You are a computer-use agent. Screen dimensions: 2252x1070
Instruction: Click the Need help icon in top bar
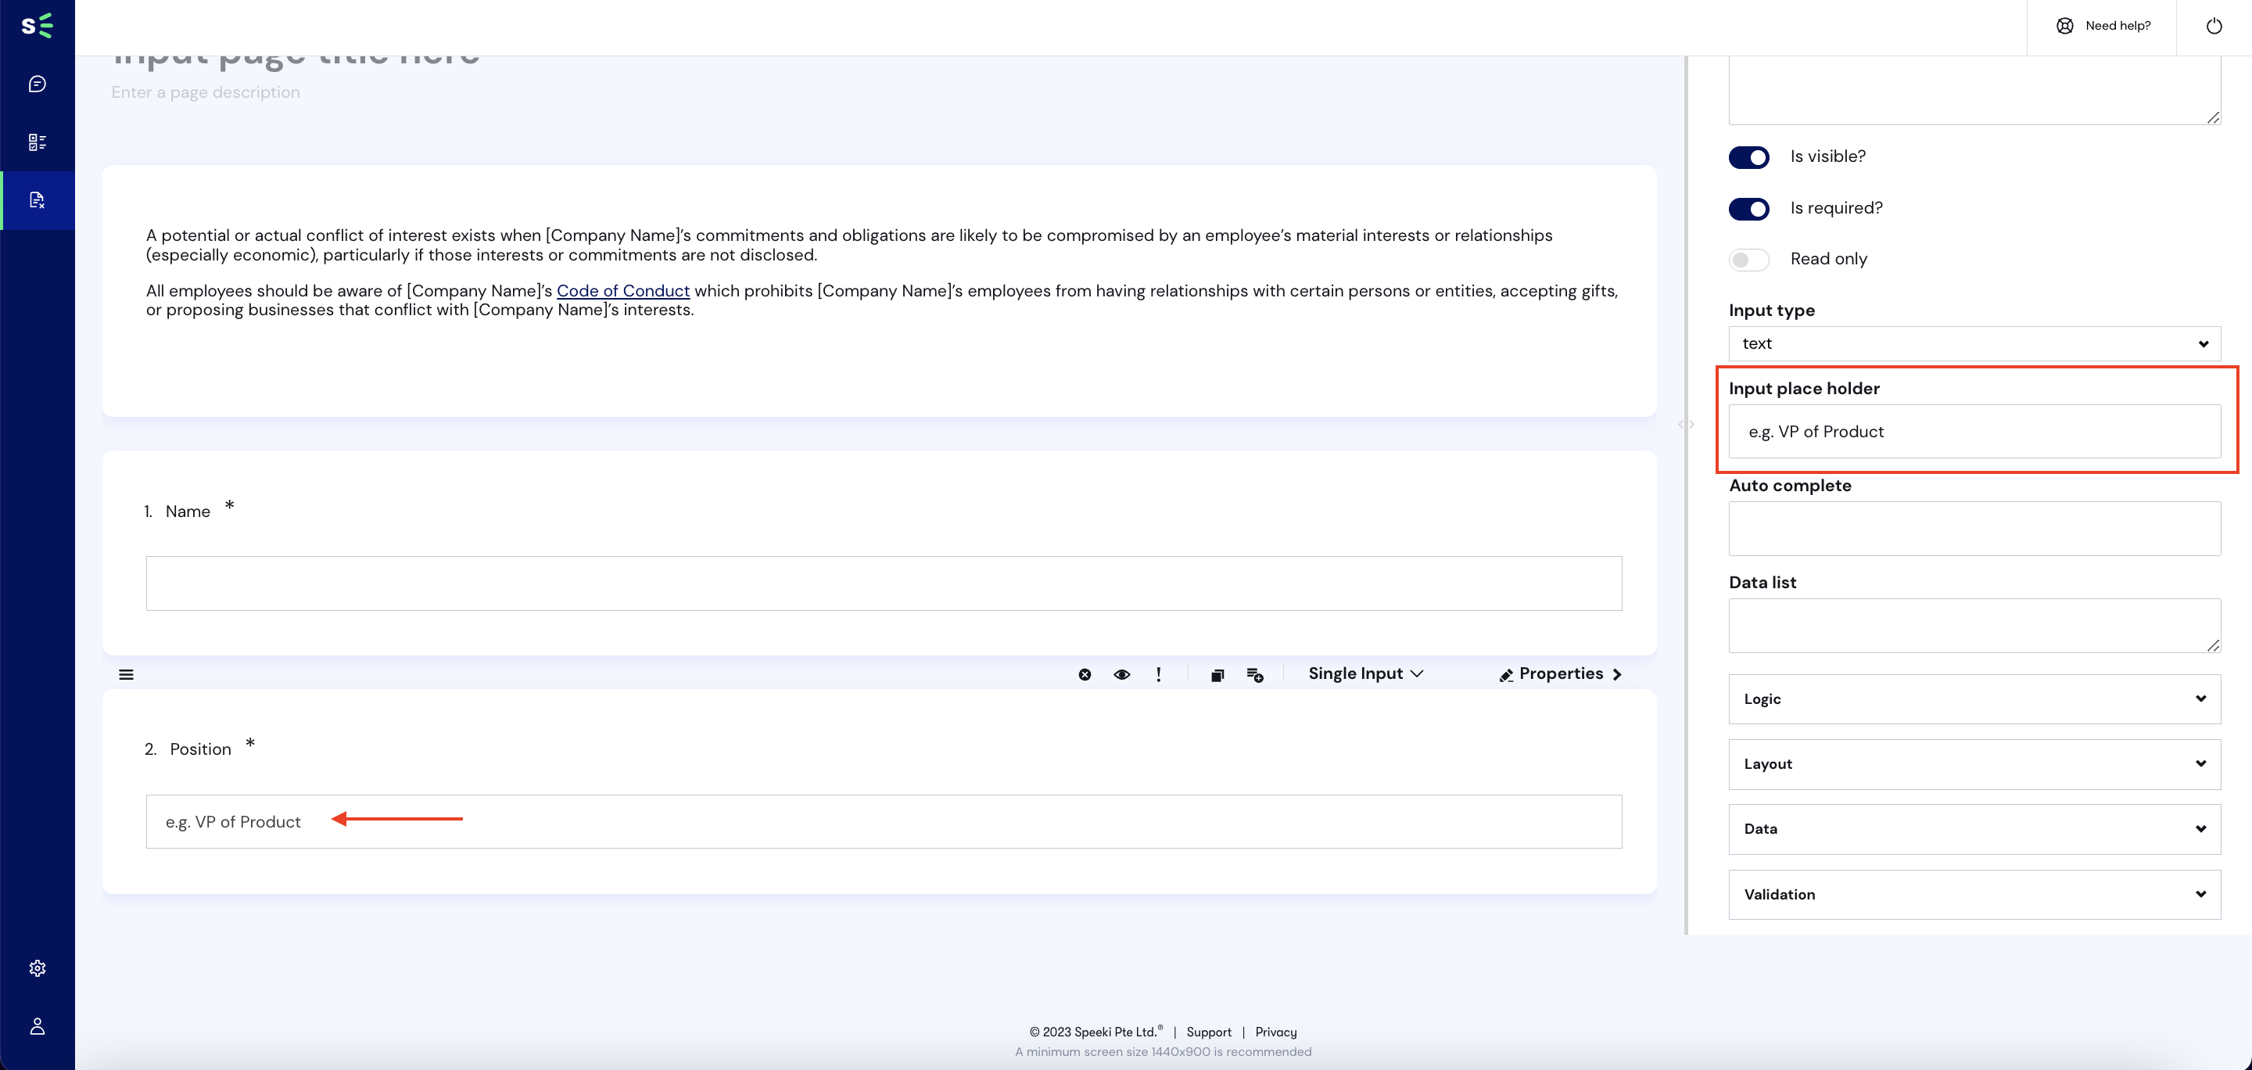(x=2065, y=26)
